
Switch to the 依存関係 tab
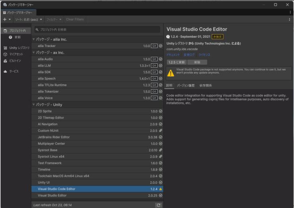click(205, 85)
